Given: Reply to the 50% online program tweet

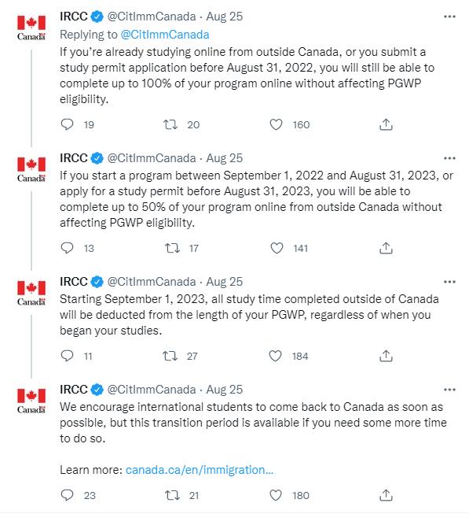Looking at the screenshot, I should click(68, 248).
